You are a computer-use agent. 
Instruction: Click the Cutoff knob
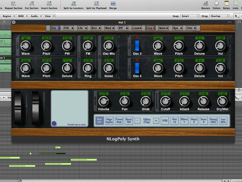pos(166,101)
